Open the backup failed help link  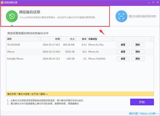click(x=28, y=94)
